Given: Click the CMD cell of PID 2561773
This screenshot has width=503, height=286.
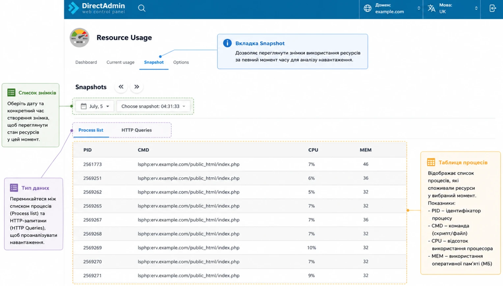Looking at the screenshot, I should pyautogui.click(x=189, y=164).
